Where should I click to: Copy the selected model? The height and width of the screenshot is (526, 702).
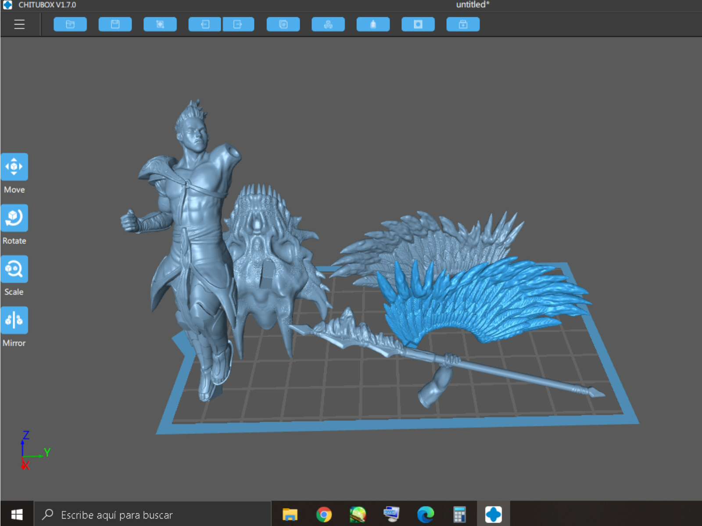point(283,24)
